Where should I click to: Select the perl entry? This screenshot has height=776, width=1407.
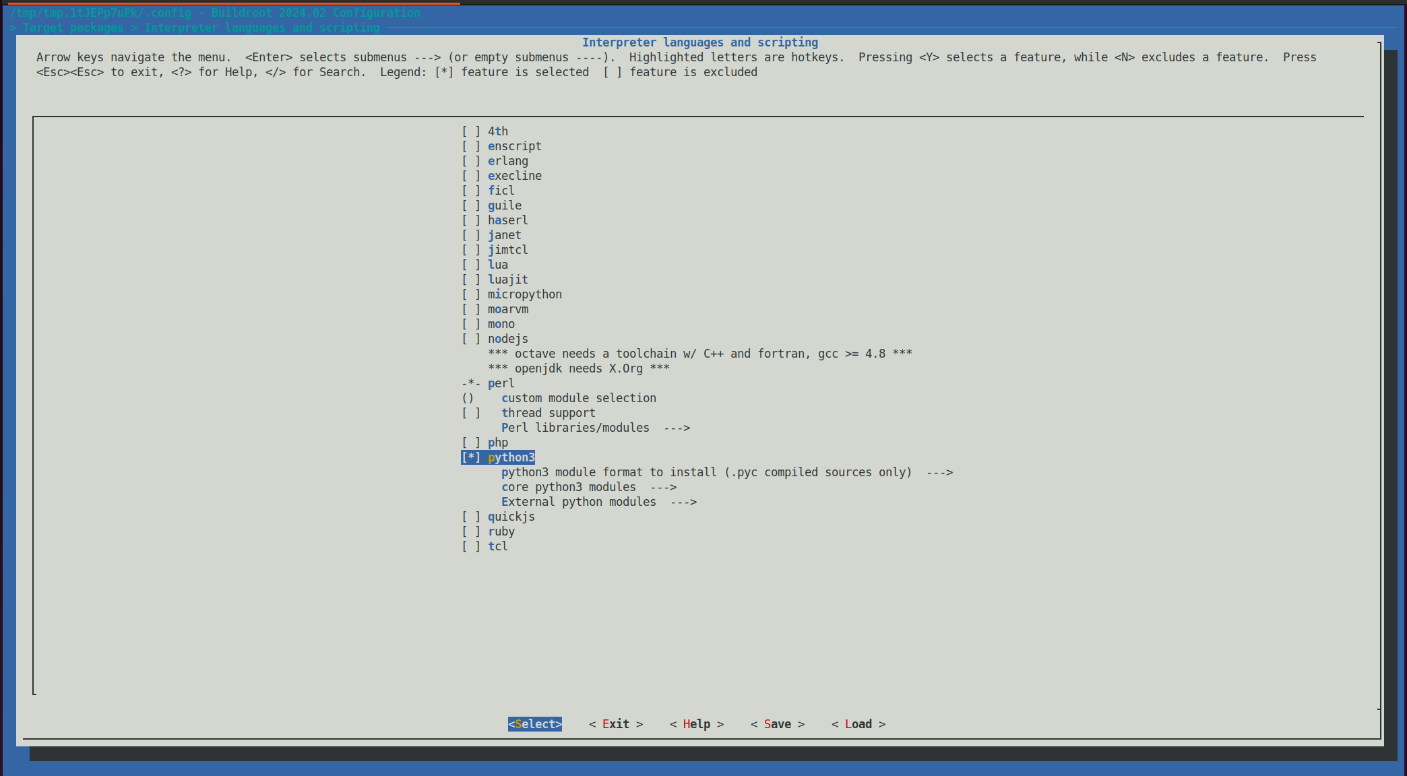[x=488, y=383]
